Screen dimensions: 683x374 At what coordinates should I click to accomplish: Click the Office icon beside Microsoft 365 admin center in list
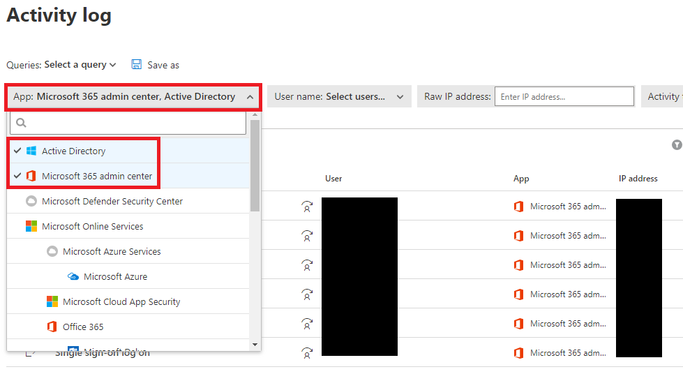coord(31,176)
